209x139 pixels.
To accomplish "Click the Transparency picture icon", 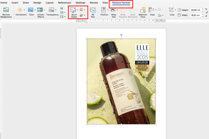I will (x=51, y=10).
